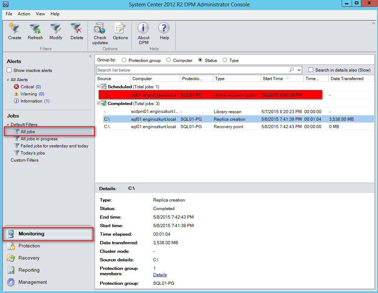Click the Create filter icon

click(x=14, y=28)
